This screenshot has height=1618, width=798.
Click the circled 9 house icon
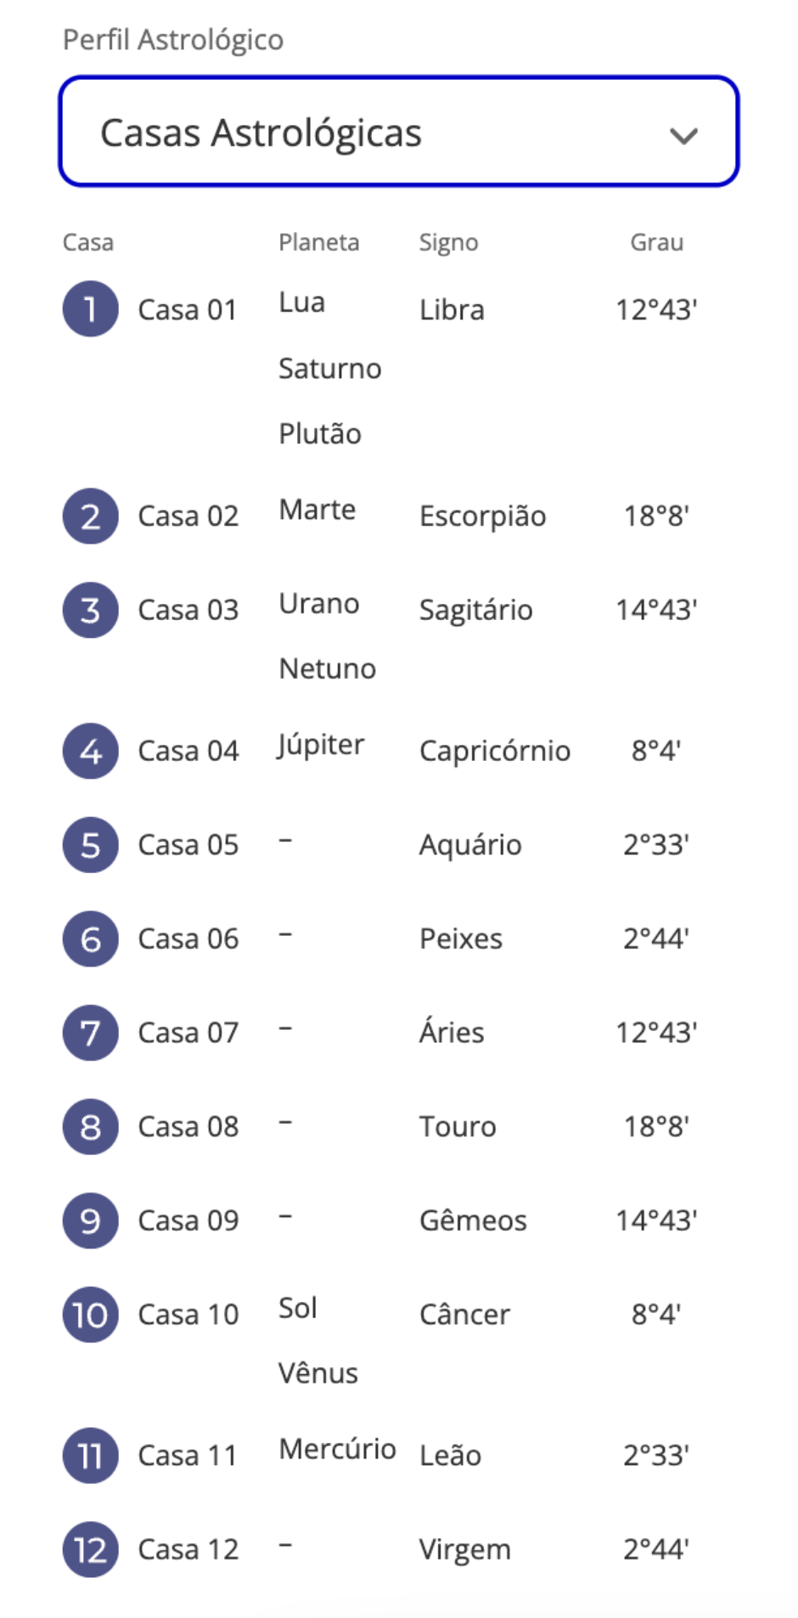(x=90, y=1221)
